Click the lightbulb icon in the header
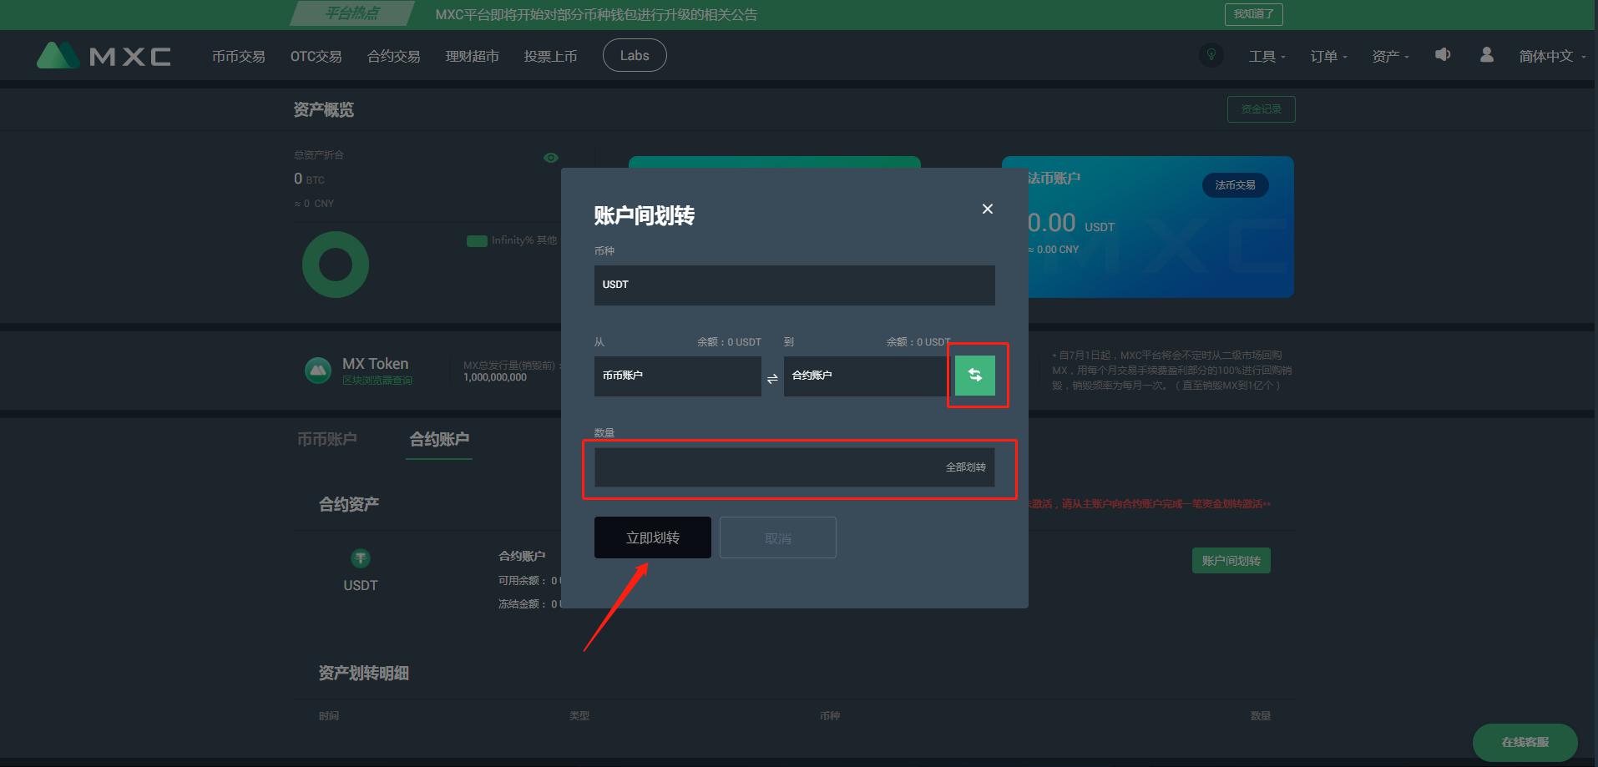 (1211, 55)
